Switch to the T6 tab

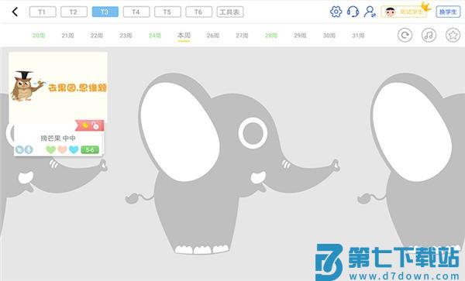click(198, 12)
